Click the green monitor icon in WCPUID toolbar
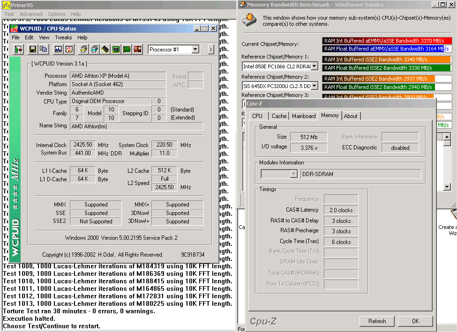The height and width of the screenshot is (332, 457). [116, 49]
